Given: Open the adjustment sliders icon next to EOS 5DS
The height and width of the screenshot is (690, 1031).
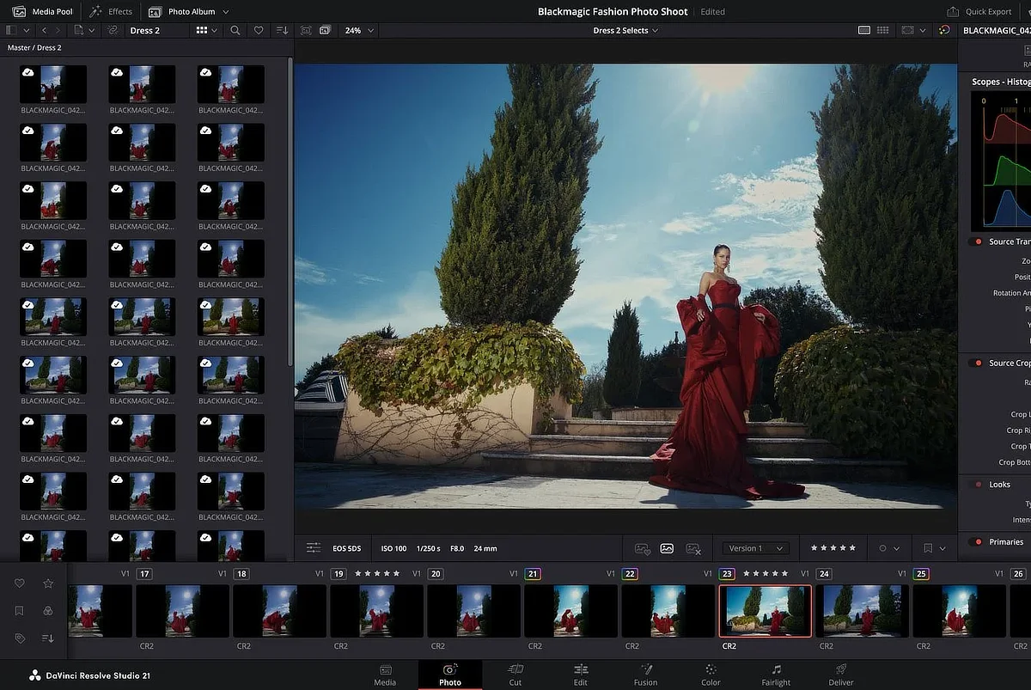Looking at the screenshot, I should coord(314,548).
